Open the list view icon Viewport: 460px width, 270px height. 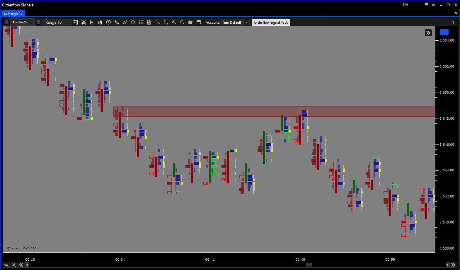tap(141, 22)
